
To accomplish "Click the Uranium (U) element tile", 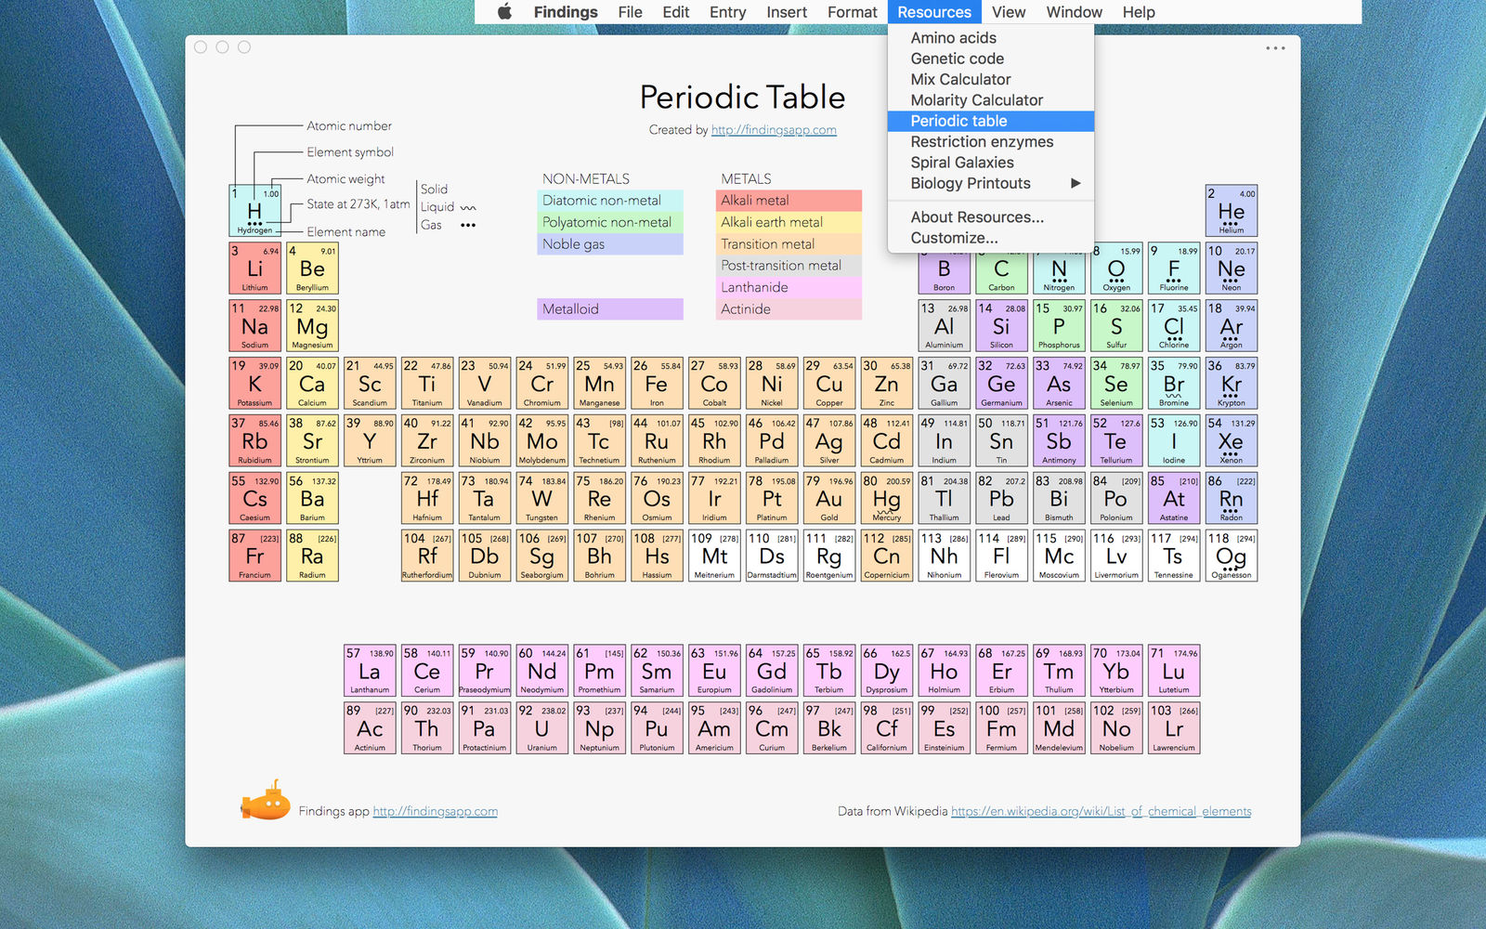I will (x=541, y=728).
